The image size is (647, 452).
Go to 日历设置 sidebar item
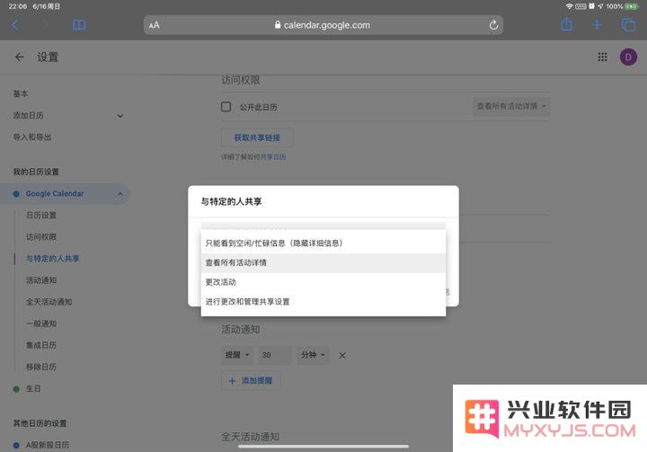coord(41,215)
